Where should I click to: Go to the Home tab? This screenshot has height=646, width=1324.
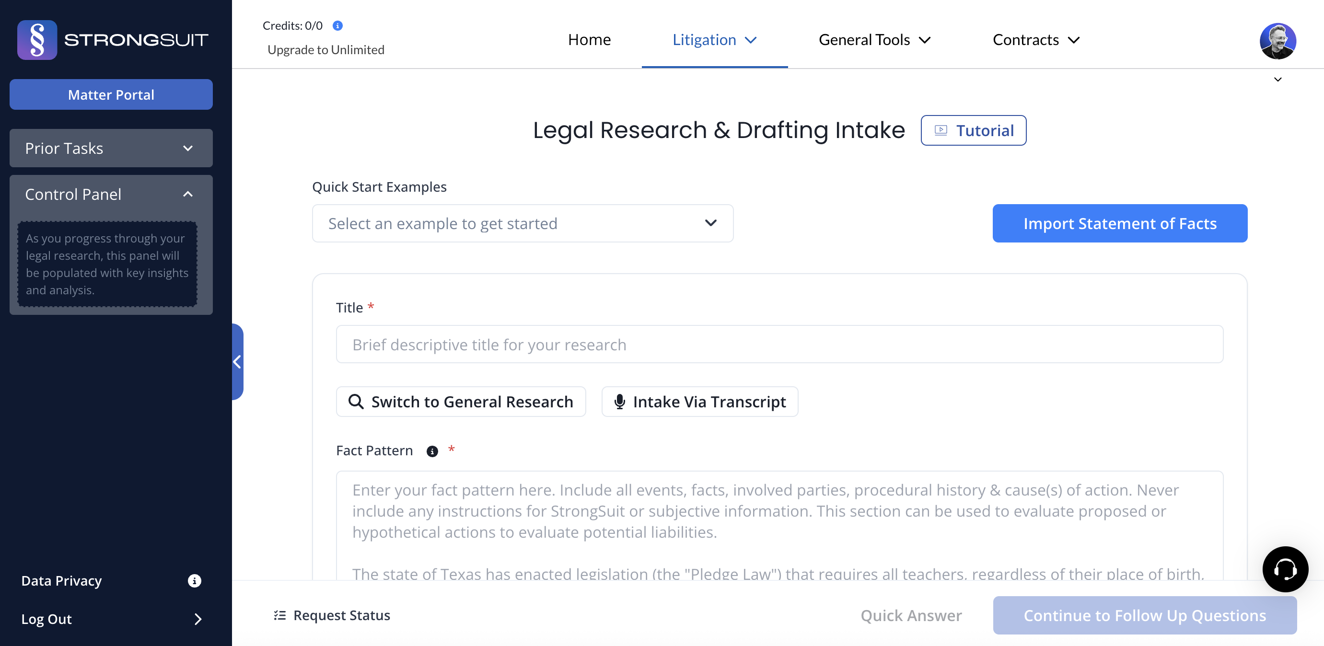589,40
